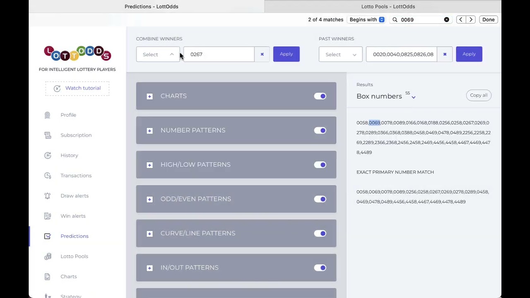This screenshot has height=298, width=530.
Task: Apply the Past Winners filter
Action: click(469, 54)
